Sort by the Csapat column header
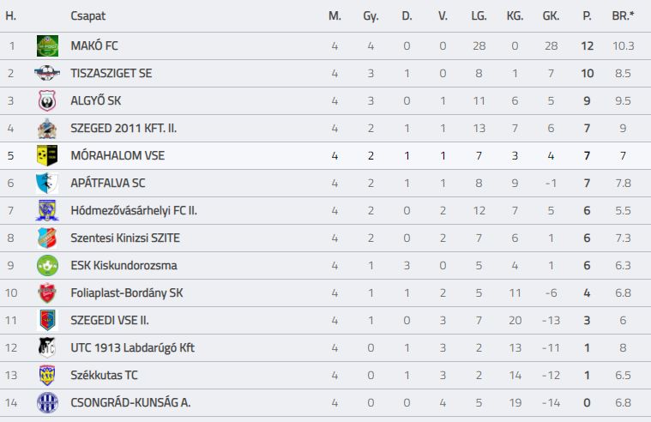Viewport: 651px width, 422px height. click(x=88, y=15)
